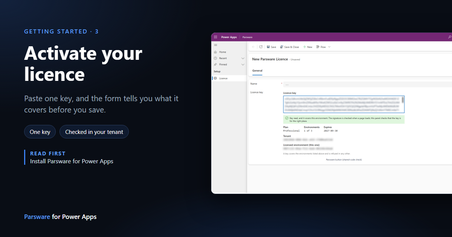The image size is (452, 237).
Task: Click the New Parsware Licence form title
Action: pyautogui.click(x=270, y=59)
